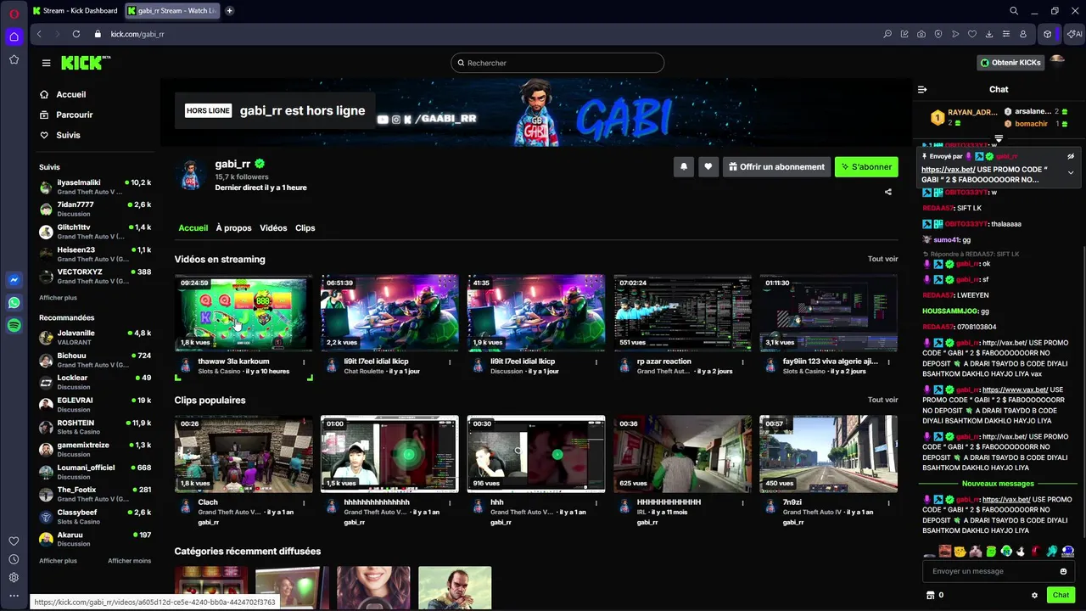Select the Accueil channel tab

[x=193, y=228]
